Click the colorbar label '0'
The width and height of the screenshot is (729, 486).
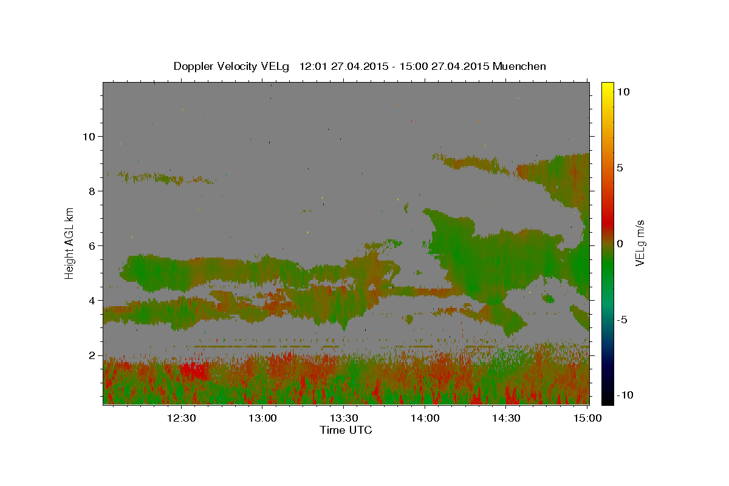620,244
